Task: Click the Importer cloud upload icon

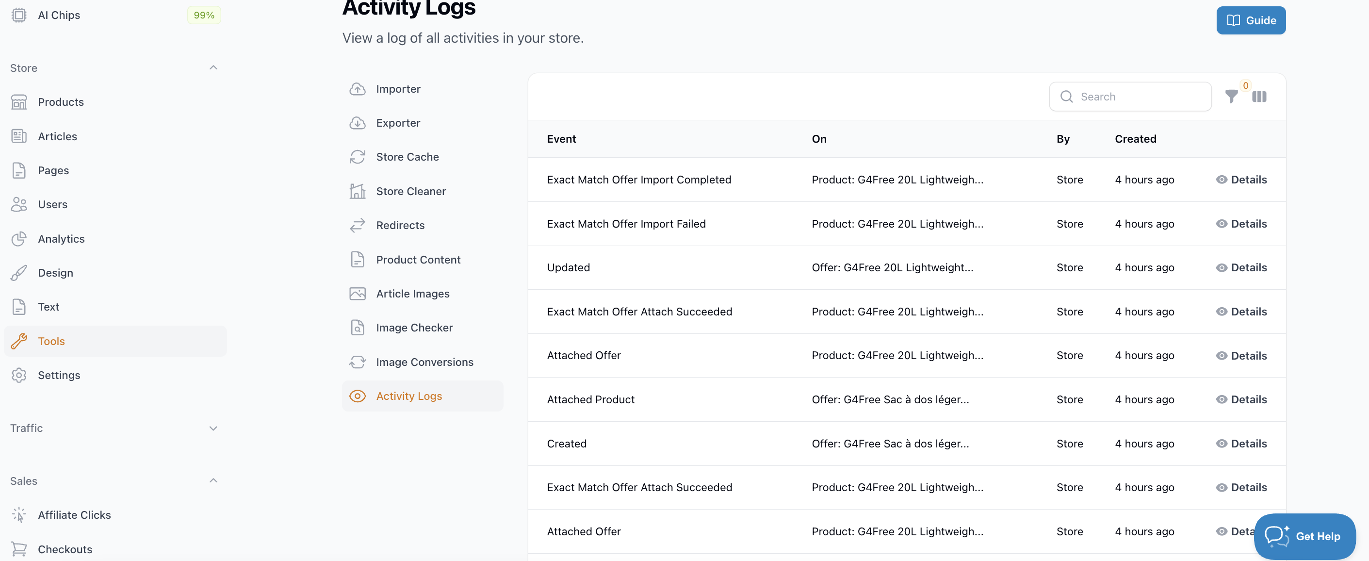Action: coord(357,89)
